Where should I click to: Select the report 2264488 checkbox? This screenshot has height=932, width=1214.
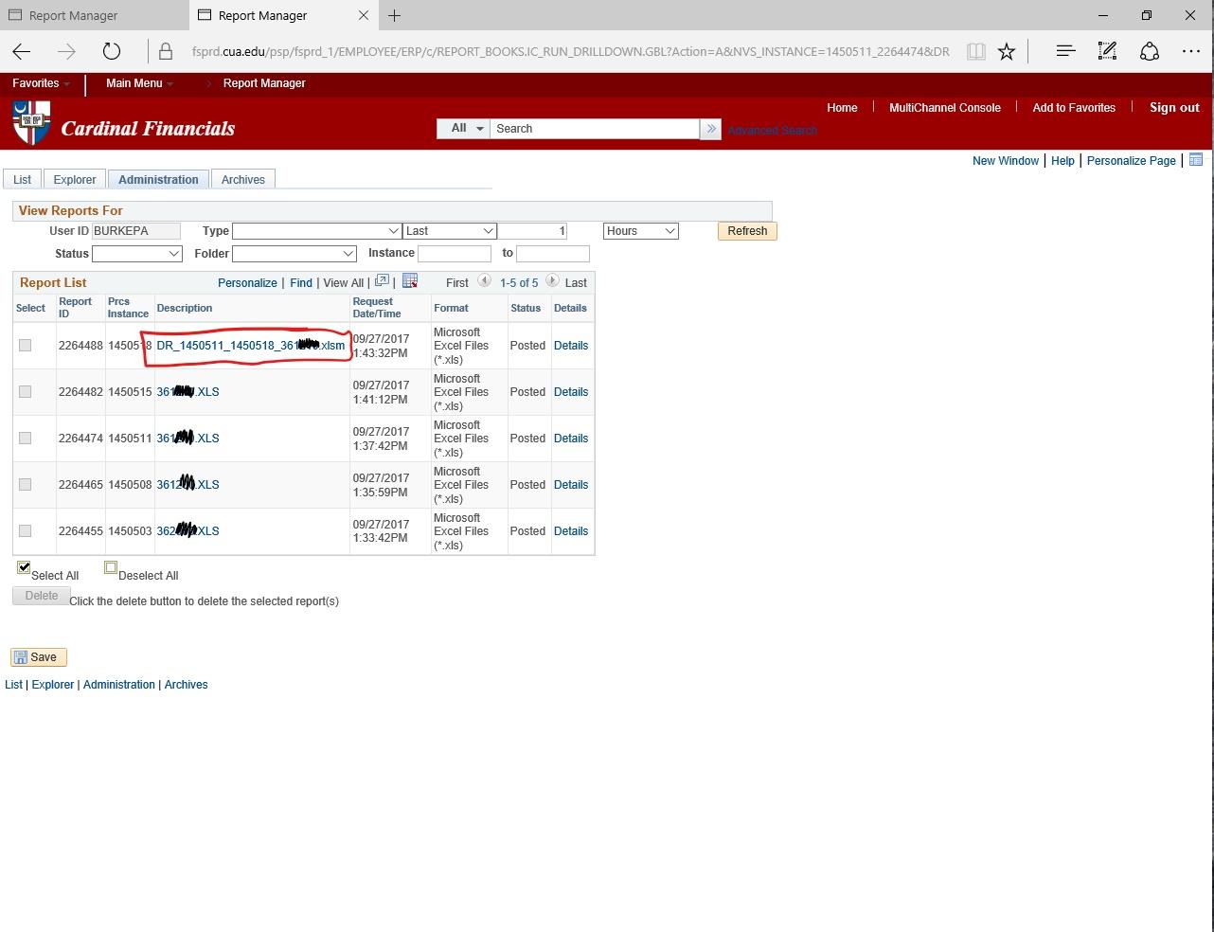click(26, 346)
